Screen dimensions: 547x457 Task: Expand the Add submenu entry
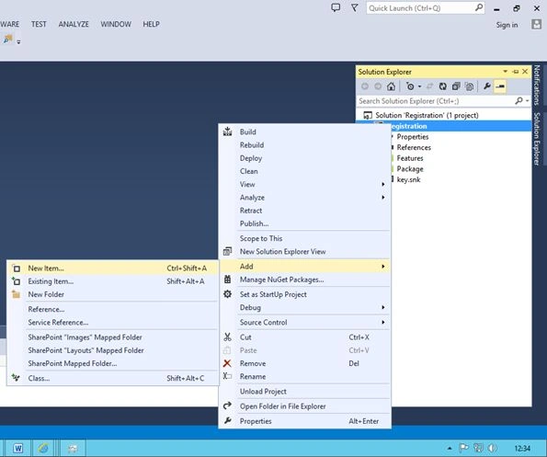click(304, 266)
